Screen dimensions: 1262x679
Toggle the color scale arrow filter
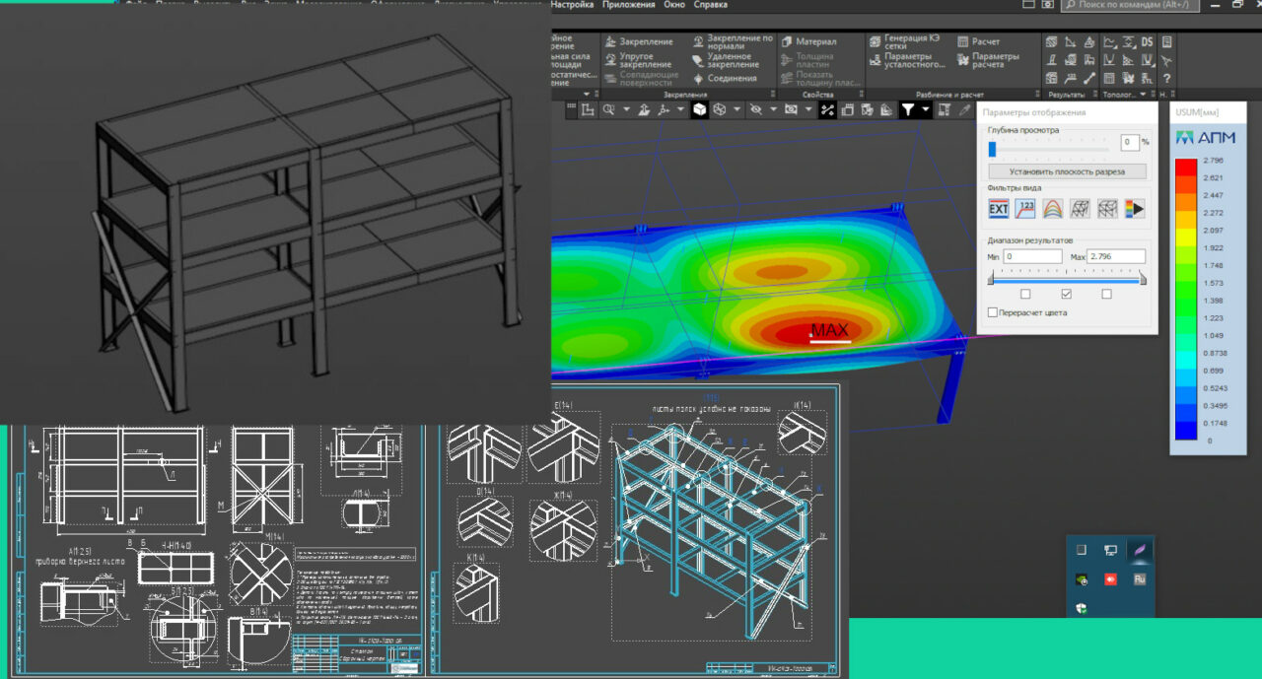point(1135,208)
